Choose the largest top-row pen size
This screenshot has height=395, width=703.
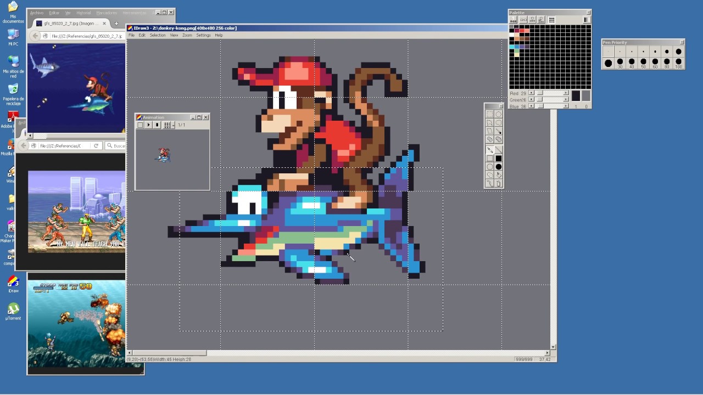[679, 52]
